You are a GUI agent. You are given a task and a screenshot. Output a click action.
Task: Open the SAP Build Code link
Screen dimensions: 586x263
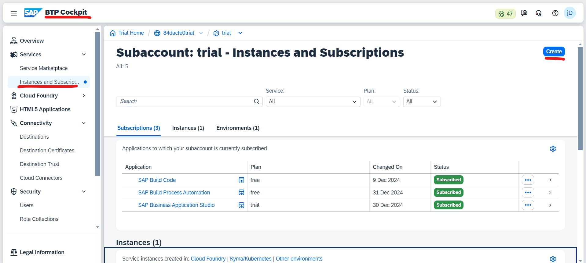tap(157, 180)
